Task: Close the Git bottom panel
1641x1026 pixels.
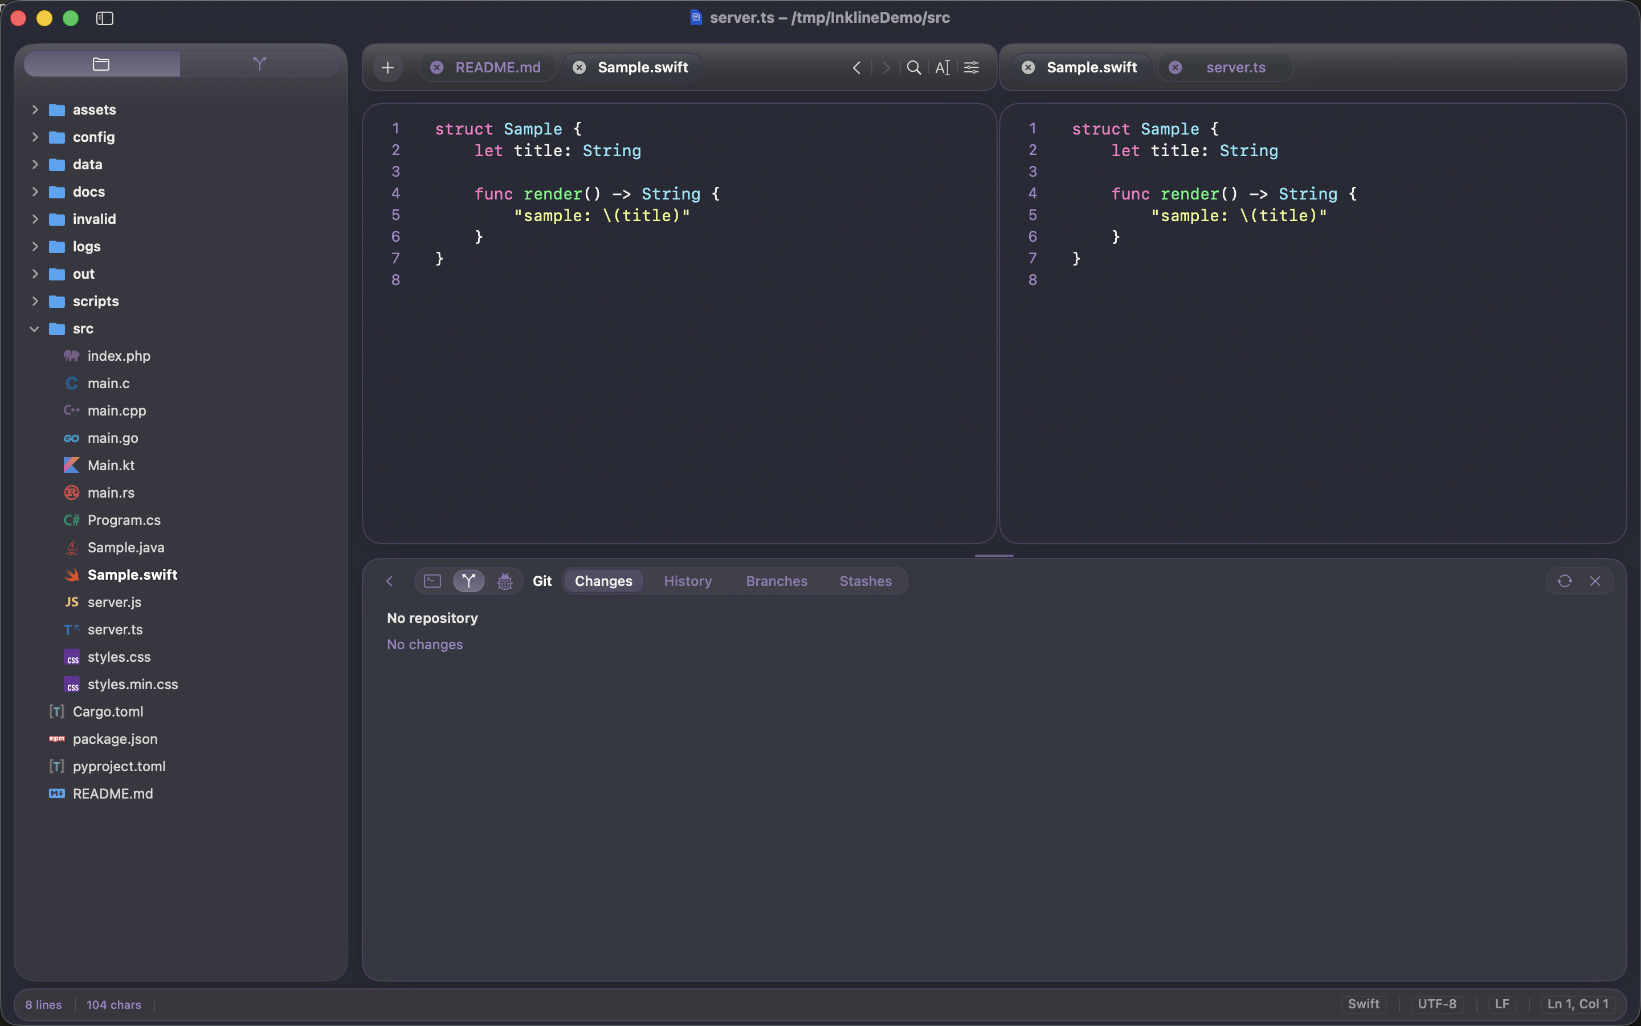Action: coord(1595,581)
